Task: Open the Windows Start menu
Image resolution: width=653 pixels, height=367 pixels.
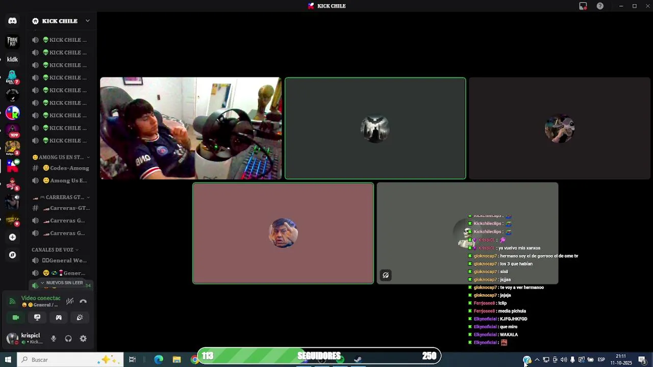Action: [8, 360]
